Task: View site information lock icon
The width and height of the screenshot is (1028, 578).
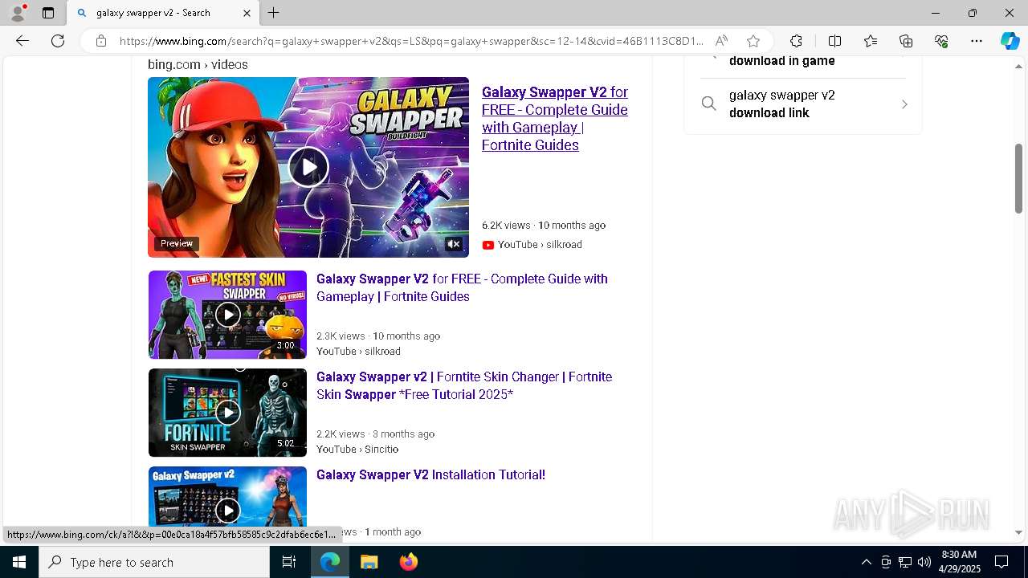Action: tap(101, 41)
